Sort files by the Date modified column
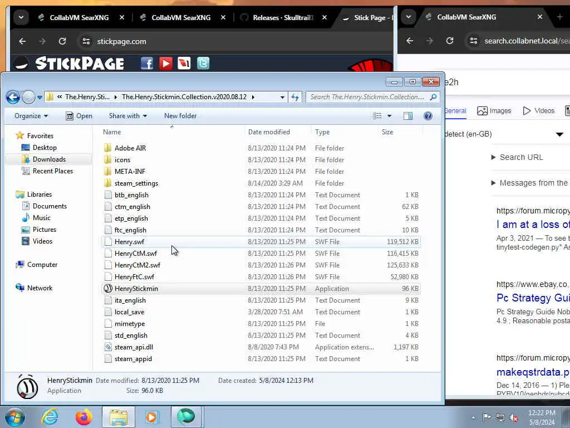The height and width of the screenshot is (428, 570). pos(269,132)
